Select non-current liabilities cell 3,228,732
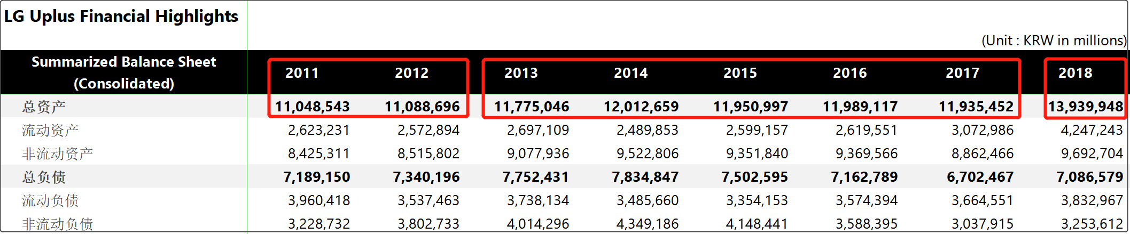1130x234 pixels. (319, 224)
